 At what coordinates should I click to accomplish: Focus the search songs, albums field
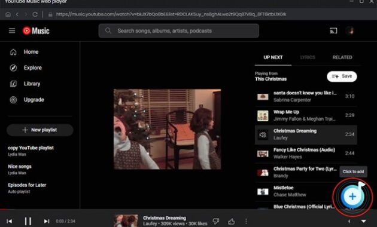179,30
